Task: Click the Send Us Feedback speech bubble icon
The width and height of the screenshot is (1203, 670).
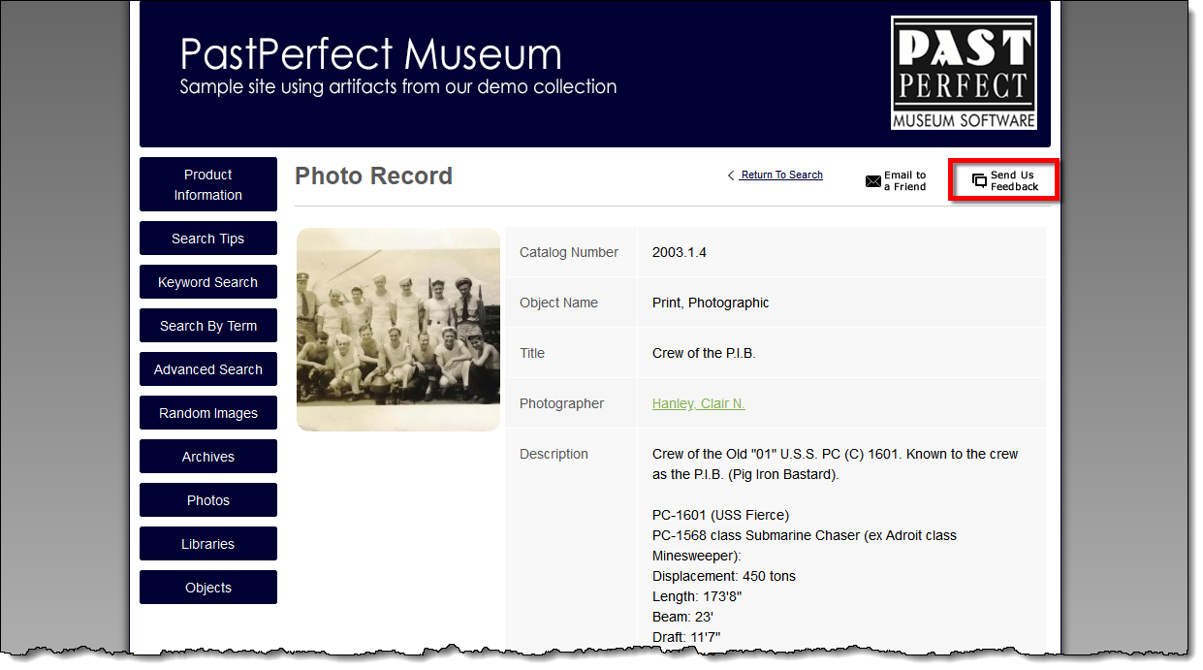Action: point(980,181)
